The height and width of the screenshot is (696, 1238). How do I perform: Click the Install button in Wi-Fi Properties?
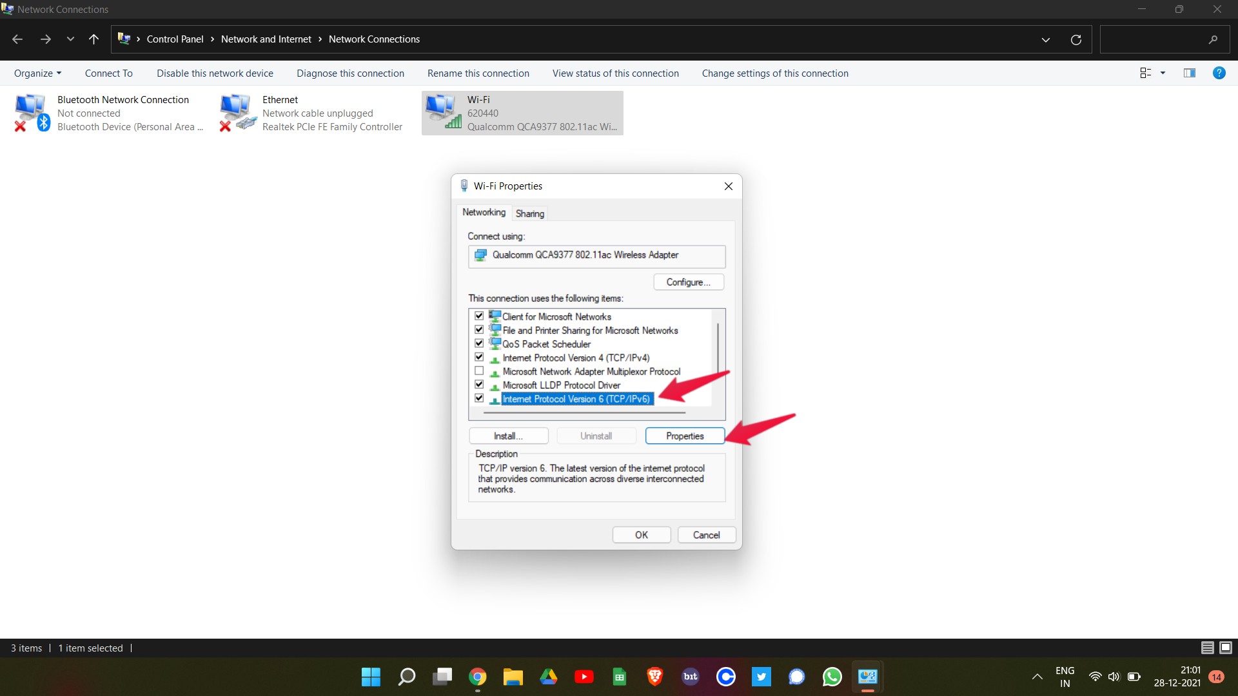click(509, 435)
